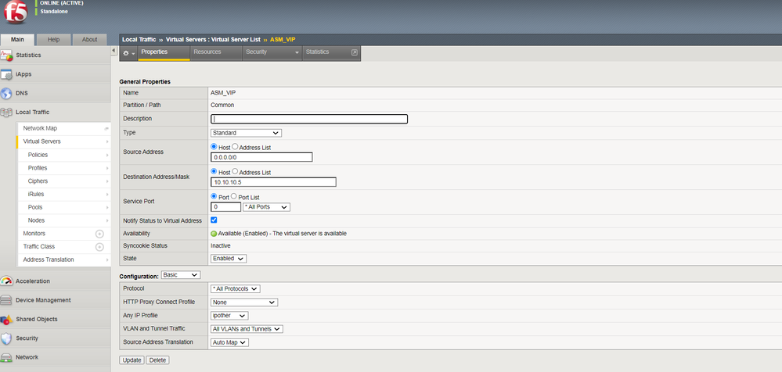Select the Port List radio button
782x372 pixels.
point(233,196)
